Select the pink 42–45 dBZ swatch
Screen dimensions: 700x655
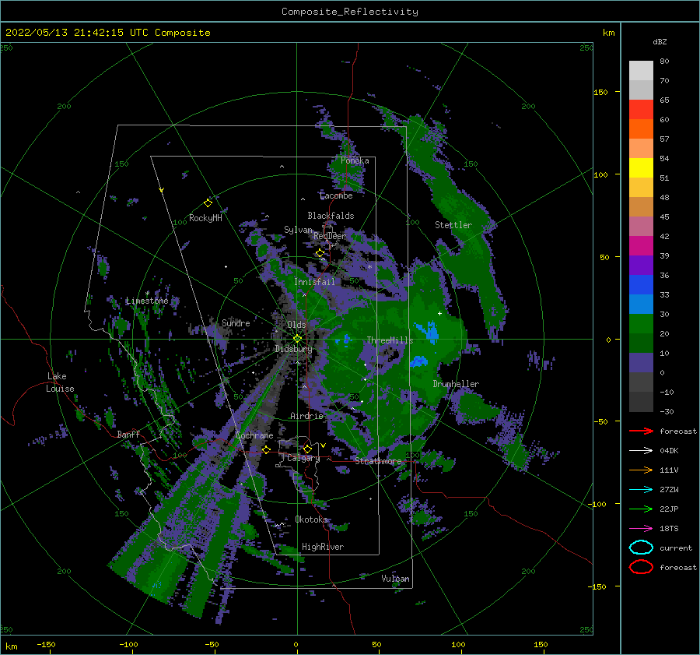pos(641,226)
